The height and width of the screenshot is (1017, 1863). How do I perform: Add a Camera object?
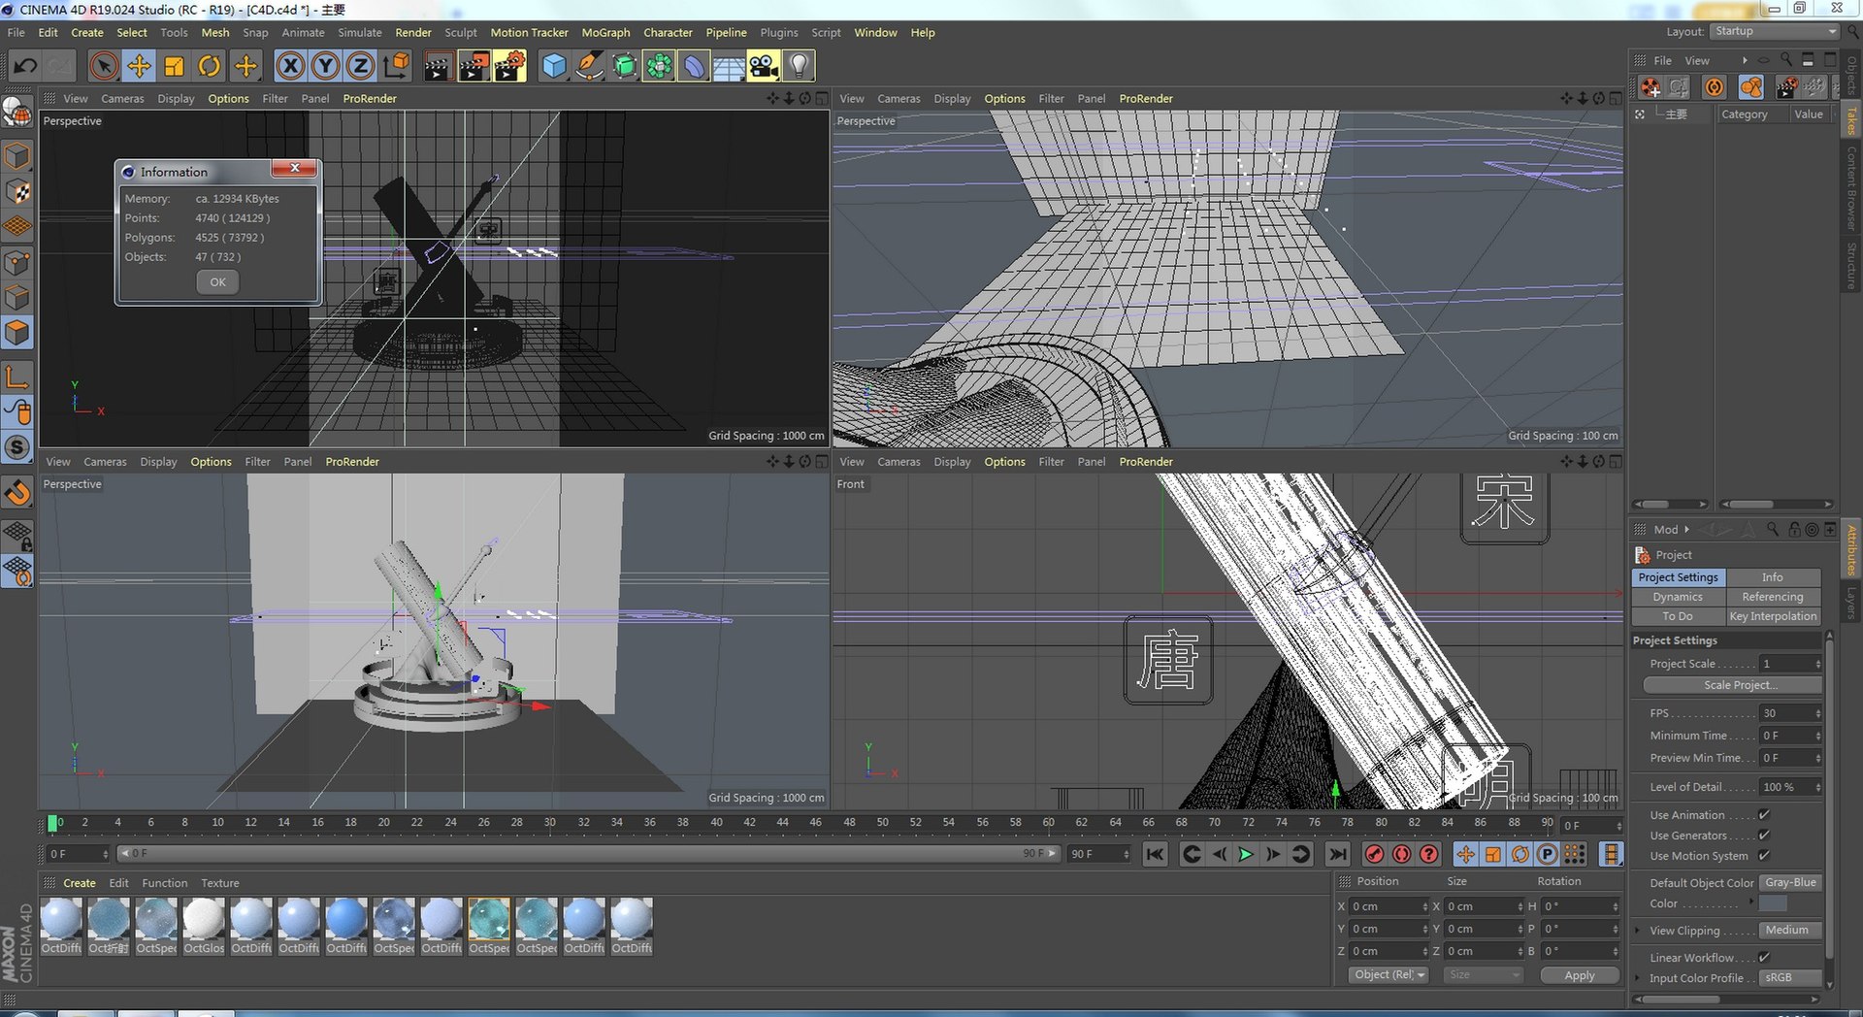(764, 66)
